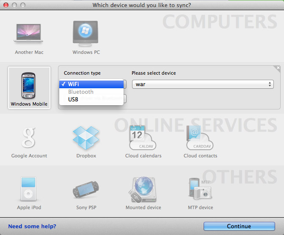The image size is (284, 235).
Task: Select WiFi in the connection type menu
Action: pos(91,84)
